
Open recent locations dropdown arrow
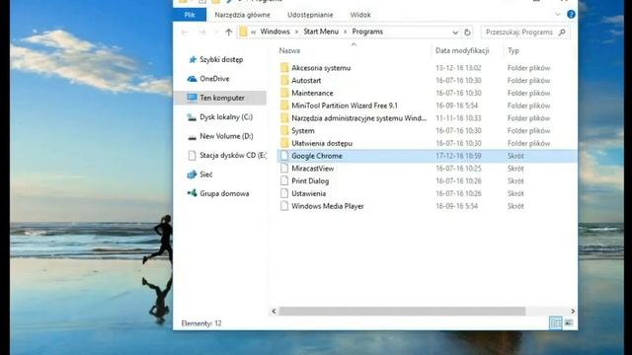(x=216, y=33)
